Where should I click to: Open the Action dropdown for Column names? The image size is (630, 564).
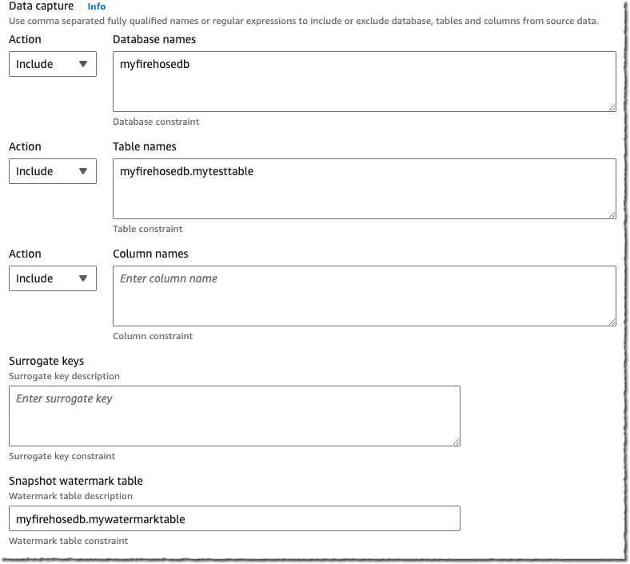coord(53,278)
